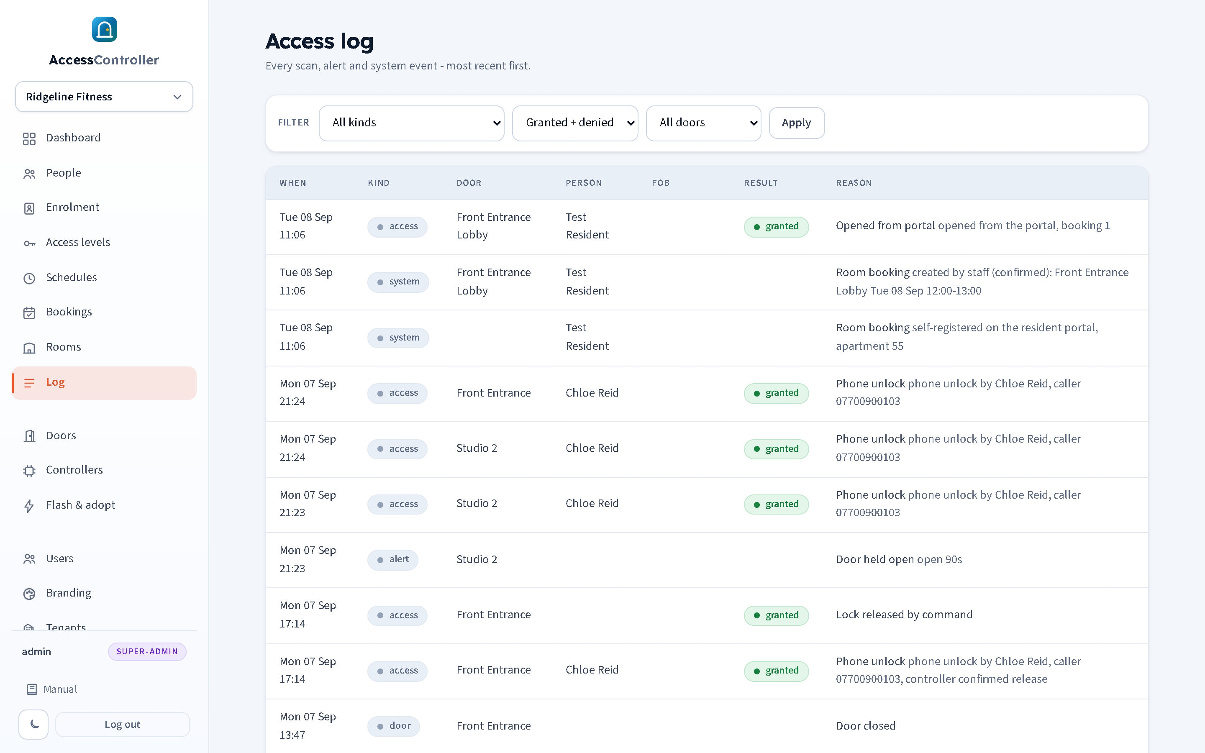This screenshot has width=1205, height=753.
Task: Click the admin username
Action: pos(36,651)
